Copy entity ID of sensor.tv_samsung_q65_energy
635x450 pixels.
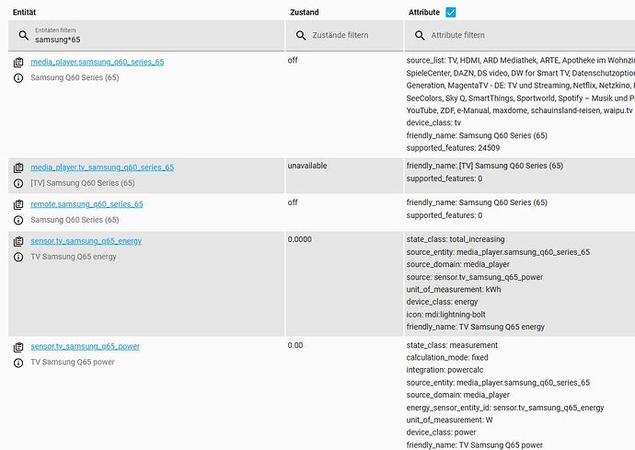[18, 241]
